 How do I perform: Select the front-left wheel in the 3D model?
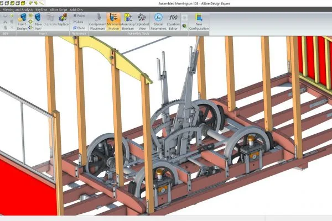tap(156, 180)
